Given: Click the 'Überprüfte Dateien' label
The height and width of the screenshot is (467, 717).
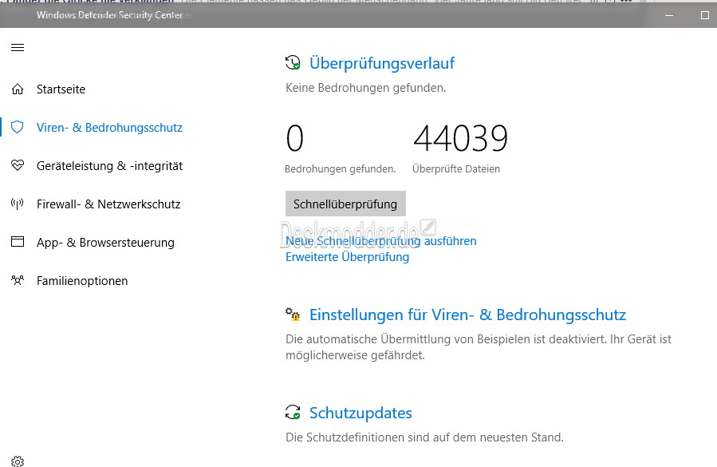Looking at the screenshot, I should 456,169.
